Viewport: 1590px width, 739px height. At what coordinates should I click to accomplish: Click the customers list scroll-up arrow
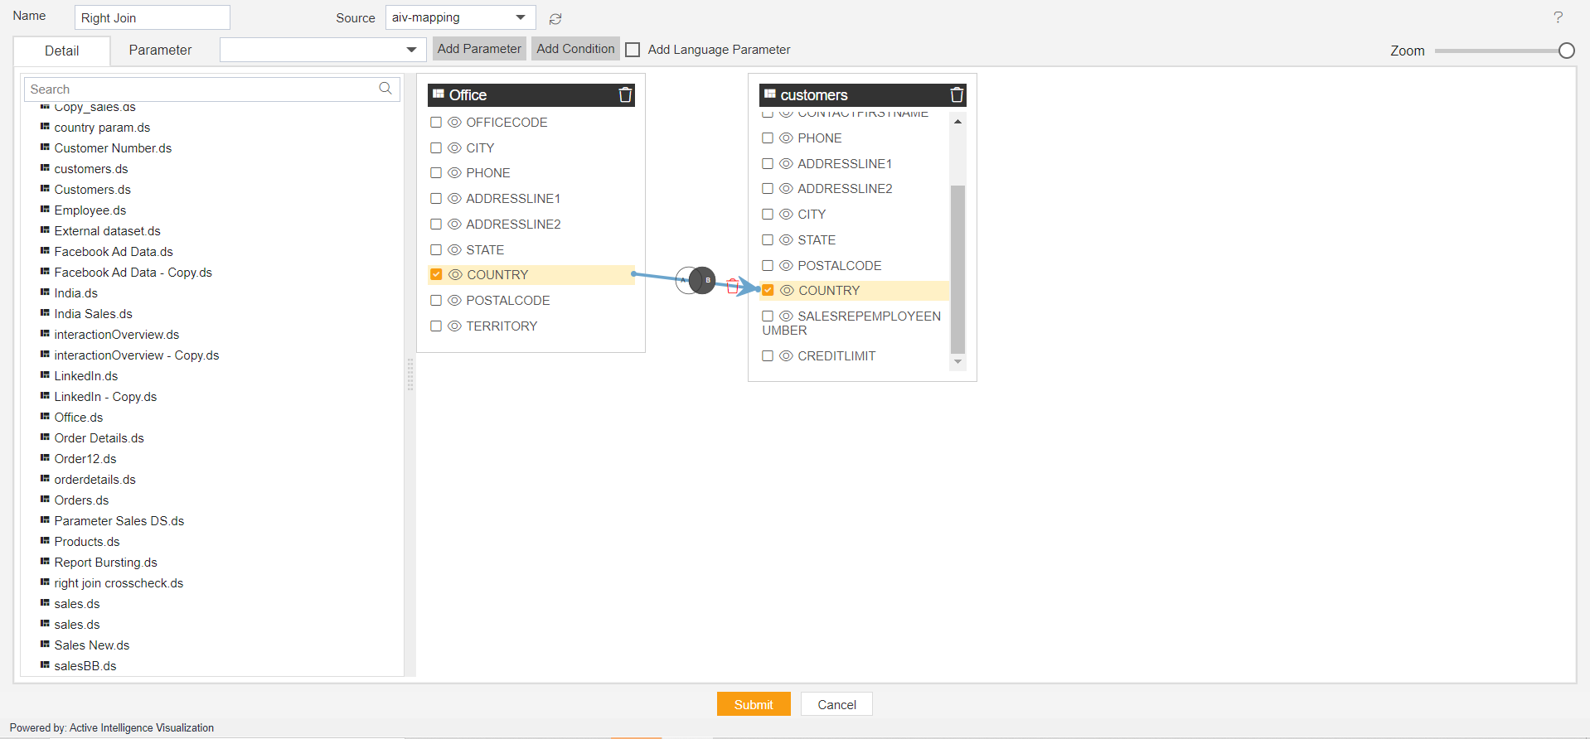coord(957,122)
